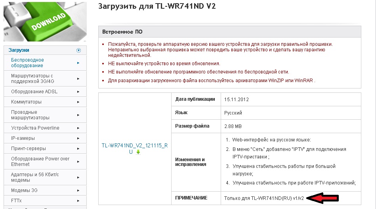Open Модемы 3G category
Viewport: 376px width, 209px height.
point(24,190)
